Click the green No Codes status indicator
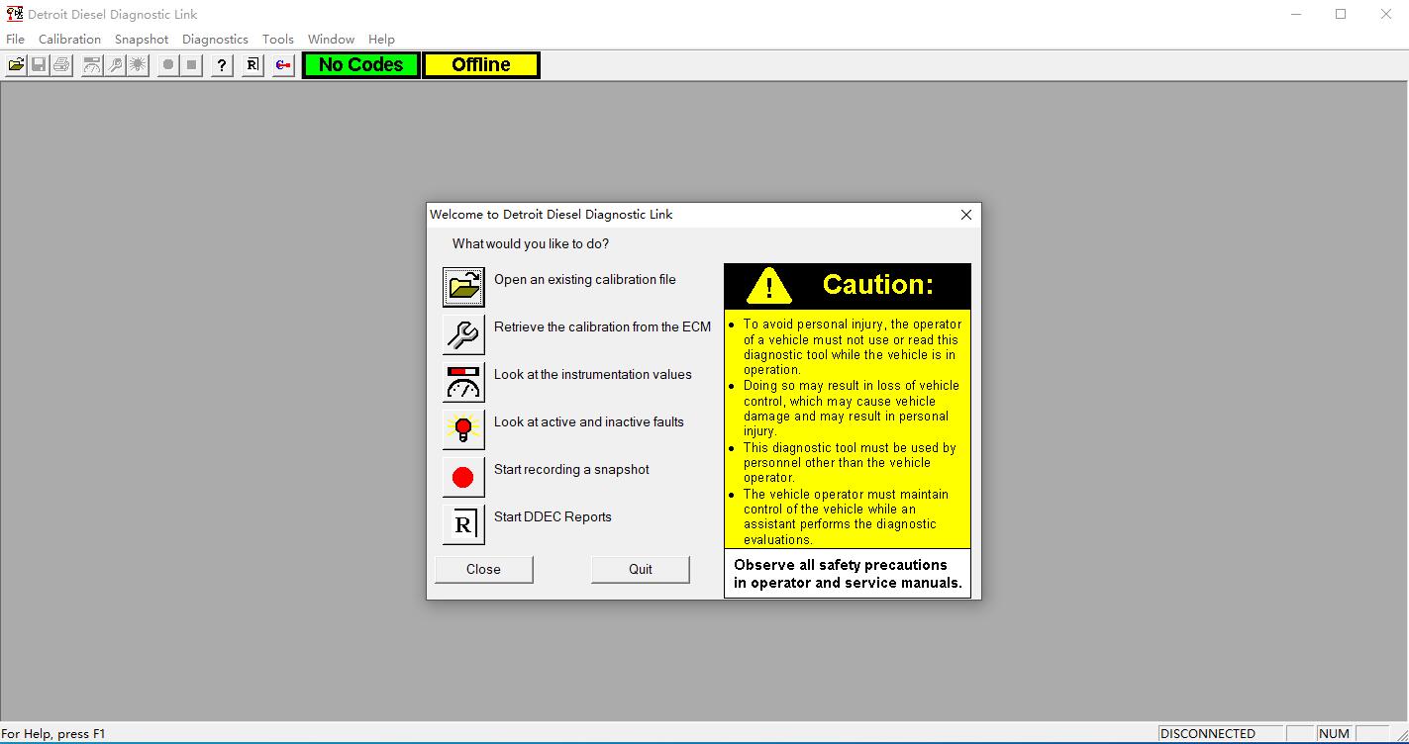Screen dimensions: 1409x744 coord(360,65)
